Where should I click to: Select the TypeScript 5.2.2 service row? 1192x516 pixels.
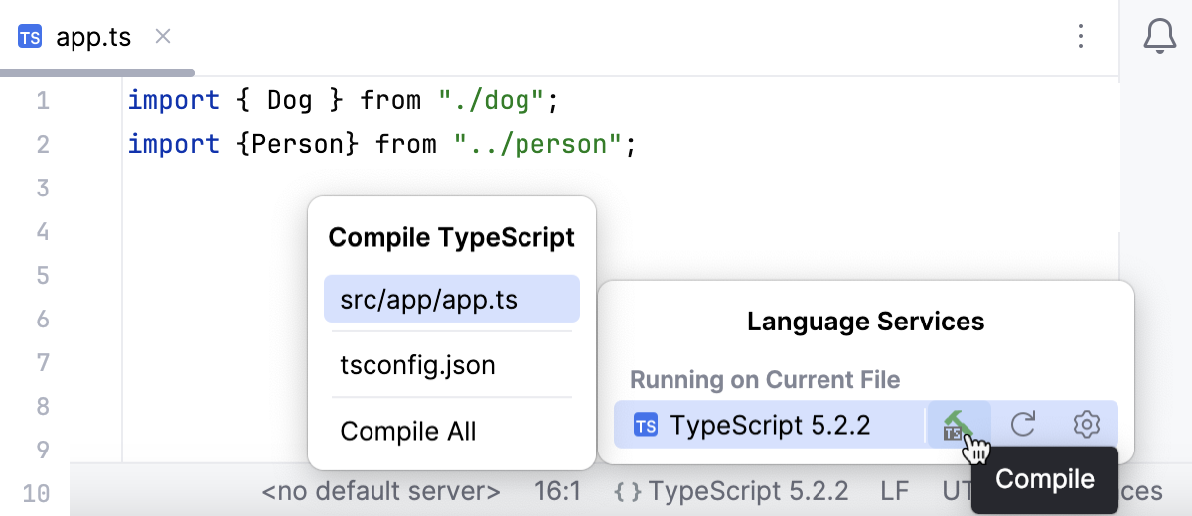[770, 425]
